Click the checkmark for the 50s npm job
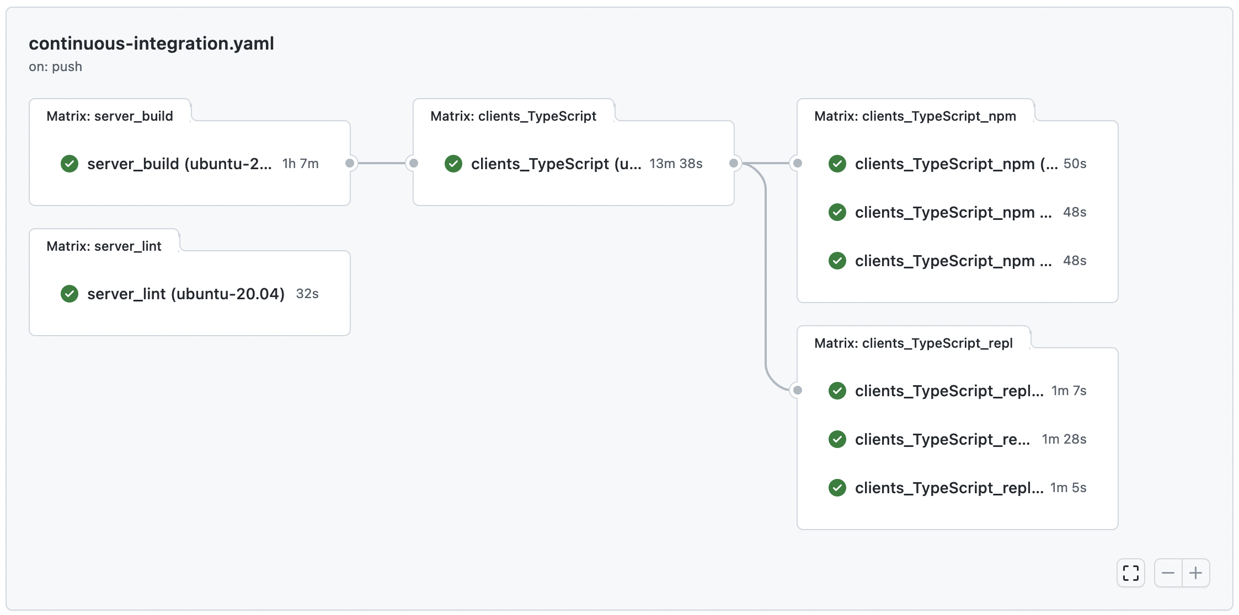The height and width of the screenshot is (615, 1239). (x=837, y=164)
